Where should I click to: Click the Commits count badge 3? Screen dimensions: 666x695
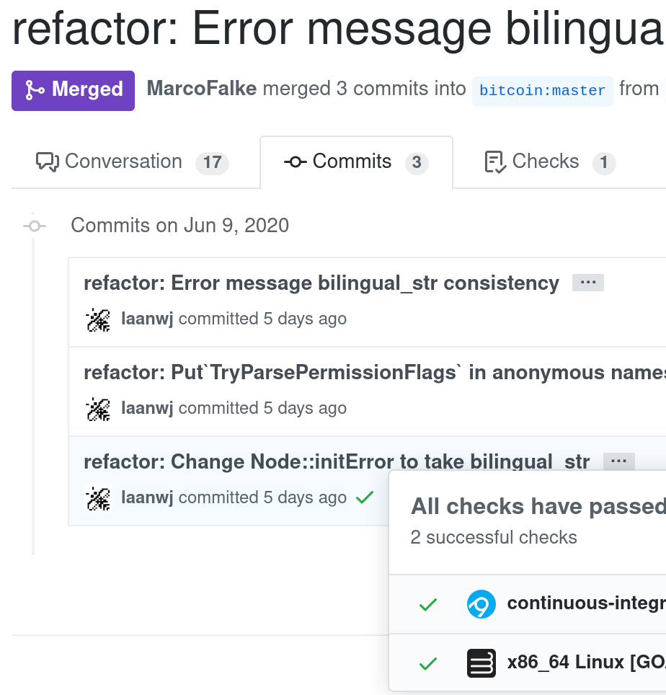(417, 163)
